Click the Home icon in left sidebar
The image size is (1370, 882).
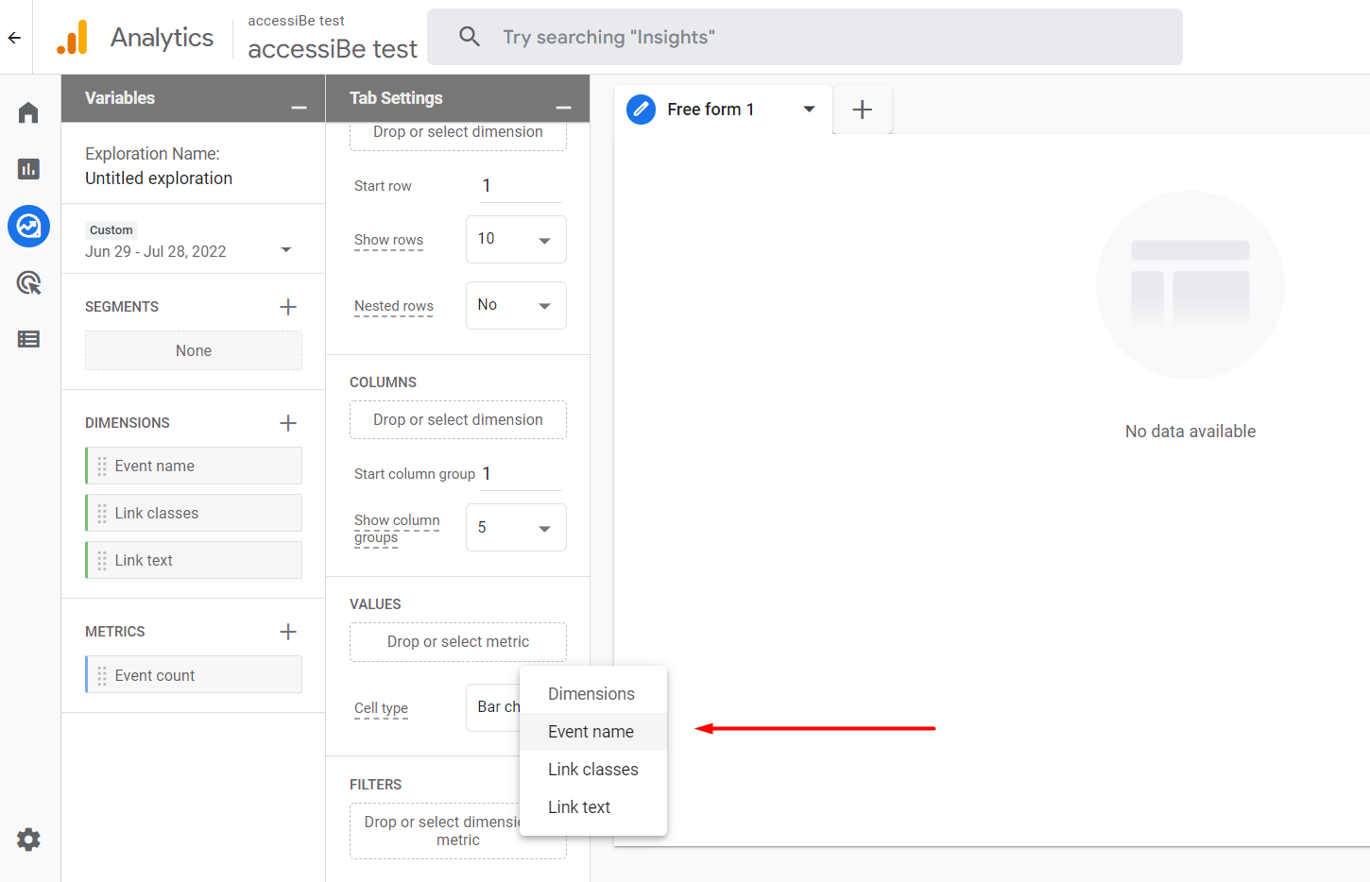point(28,113)
